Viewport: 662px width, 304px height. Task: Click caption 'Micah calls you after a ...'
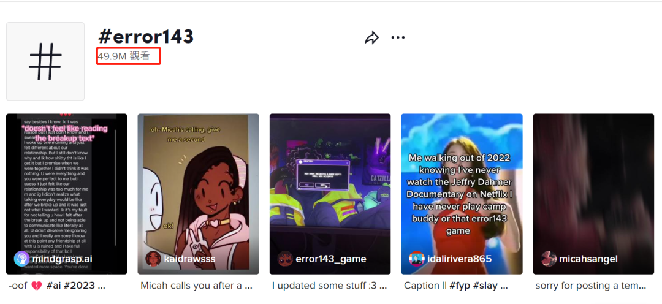[196, 286]
